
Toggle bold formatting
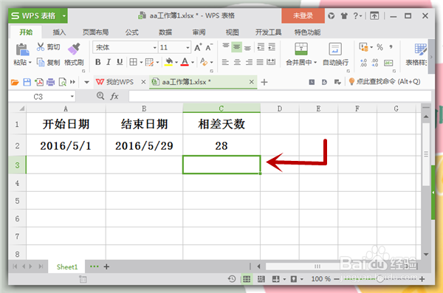pyautogui.click(x=97, y=62)
